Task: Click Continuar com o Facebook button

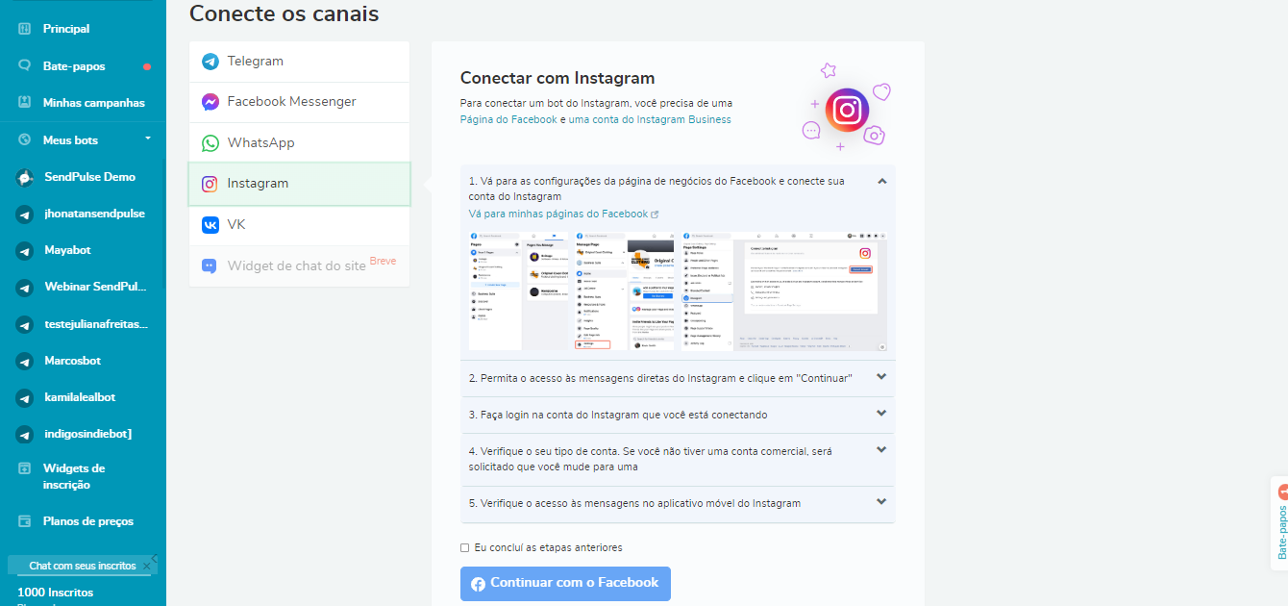Action: pyautogui.click(x=565, y=583)
